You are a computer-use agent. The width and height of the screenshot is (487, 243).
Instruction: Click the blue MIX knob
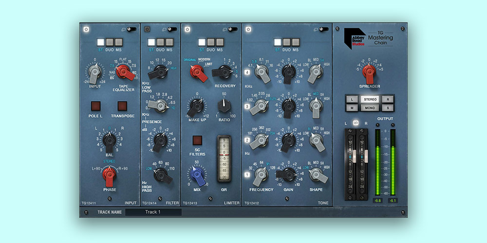pos(197,175)
